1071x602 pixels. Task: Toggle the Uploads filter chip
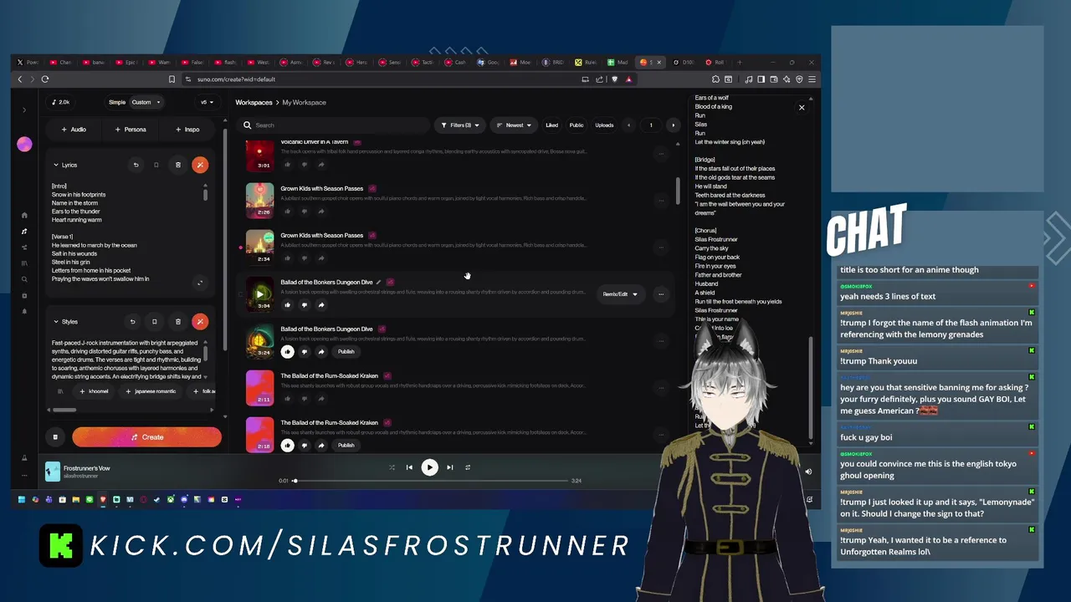(604, 125)
